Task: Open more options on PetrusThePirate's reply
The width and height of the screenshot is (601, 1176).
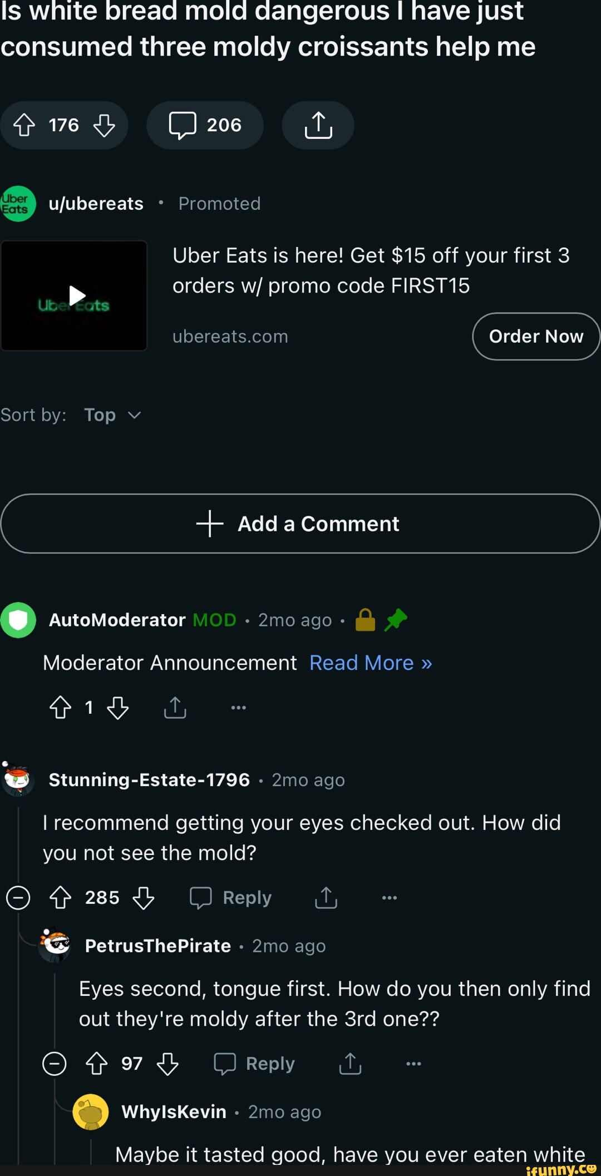Action: click(413, 1064)
